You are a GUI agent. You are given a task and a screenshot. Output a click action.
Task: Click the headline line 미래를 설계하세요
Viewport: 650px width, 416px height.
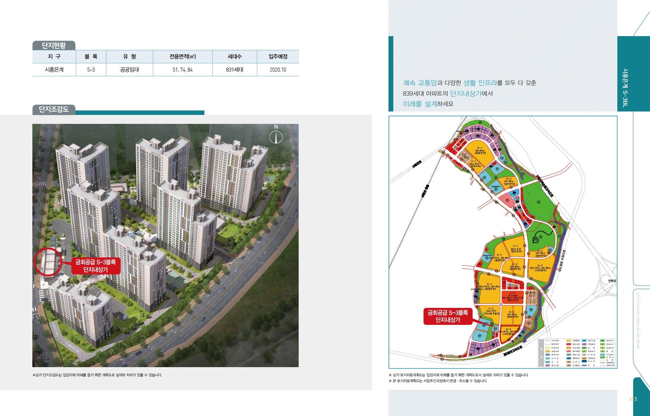[428, 104]
